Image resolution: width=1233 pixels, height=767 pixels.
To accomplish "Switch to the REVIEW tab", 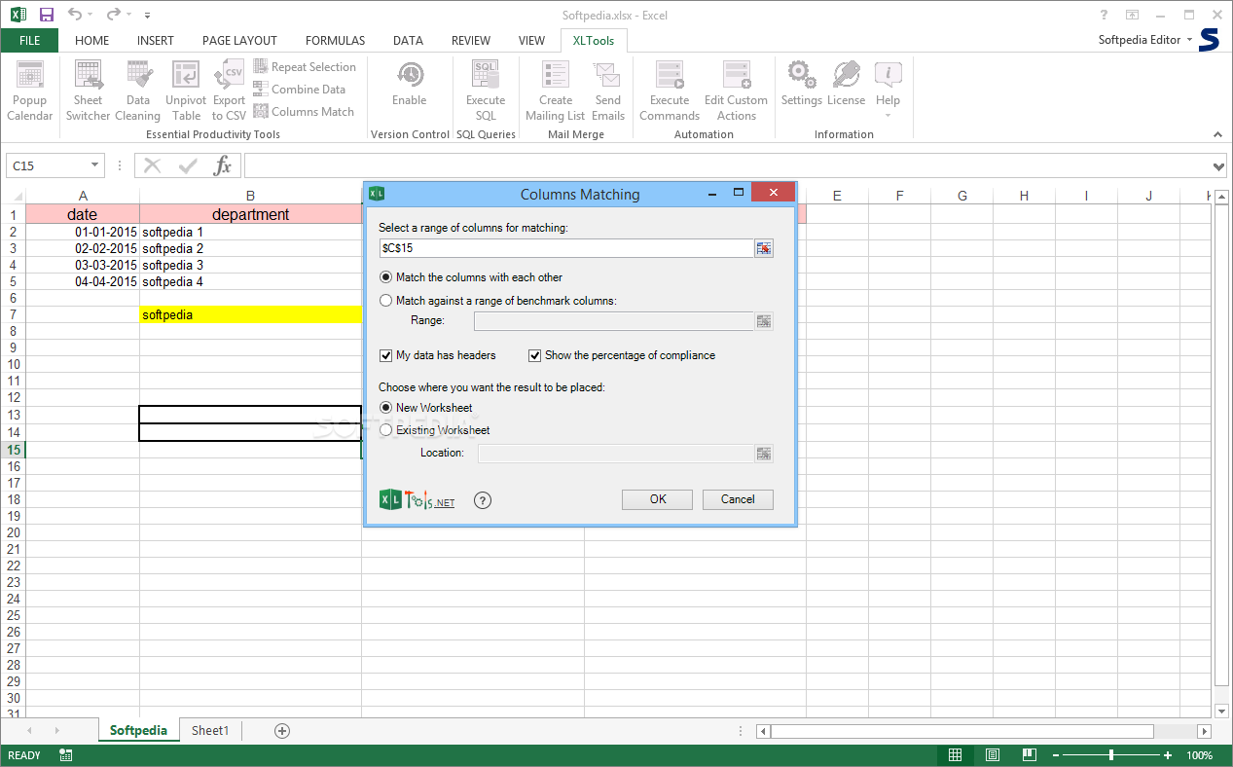I will (471, 41).
